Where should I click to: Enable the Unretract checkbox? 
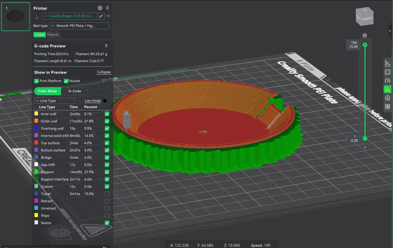coord(107,208)
